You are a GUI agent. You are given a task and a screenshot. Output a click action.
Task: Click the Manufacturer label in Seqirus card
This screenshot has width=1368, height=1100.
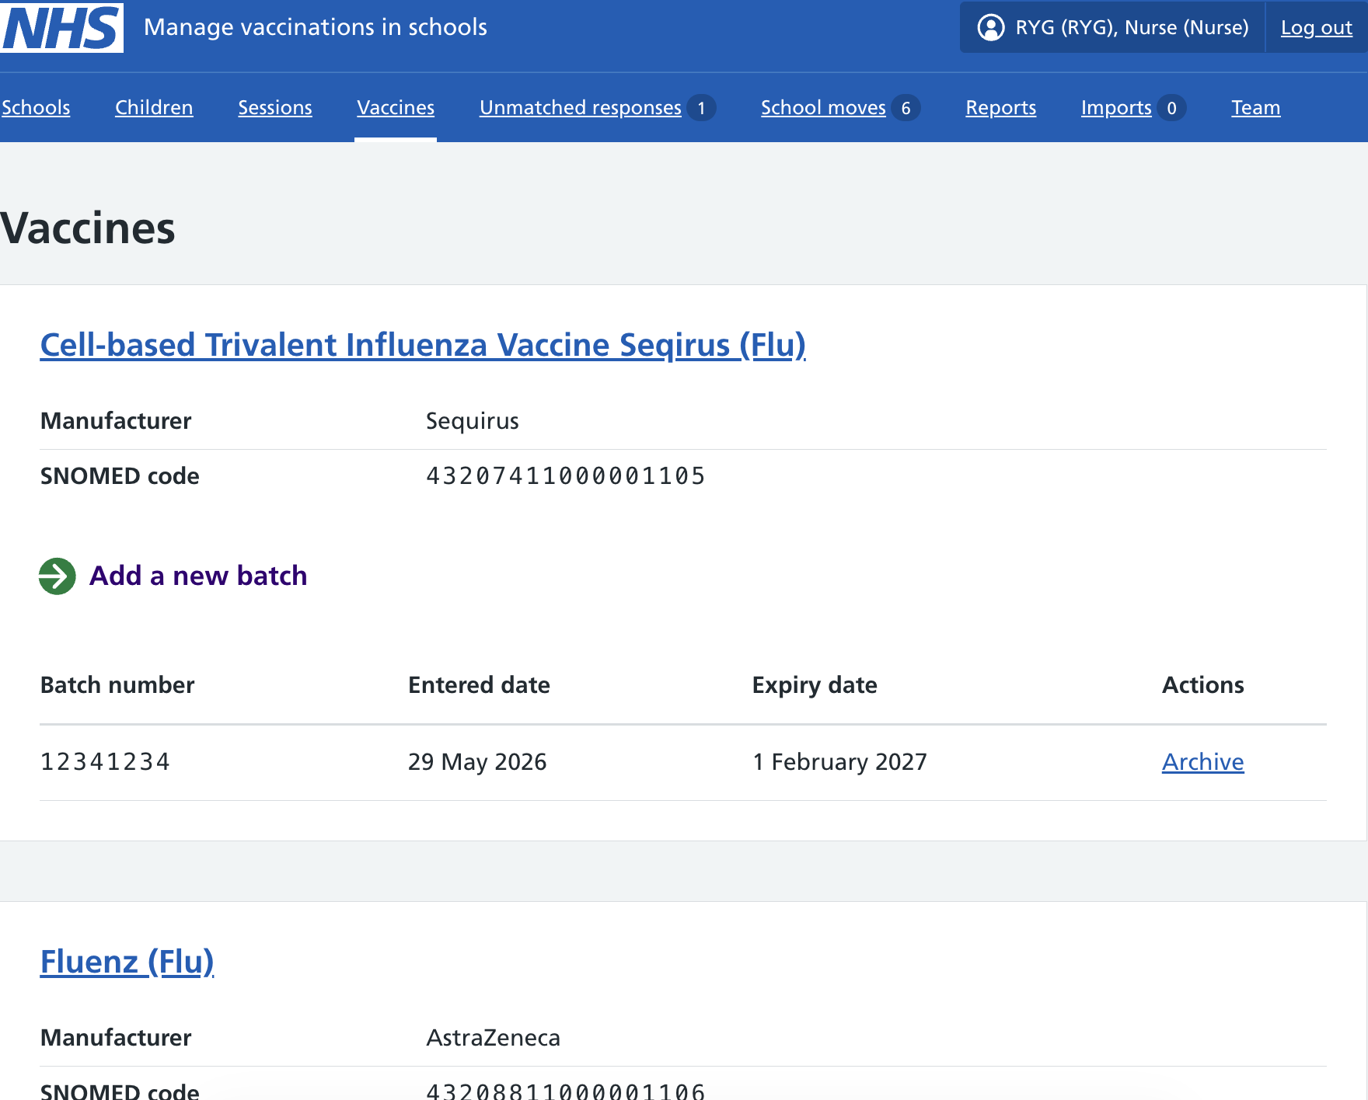116,421
